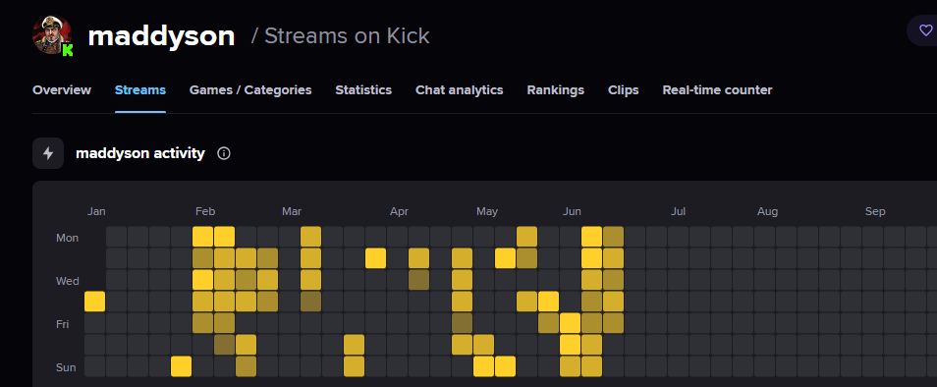The width and height of the screenshot is (937, 387).
Task: Go to the Chat analytics tab
Action: (460, 90)
